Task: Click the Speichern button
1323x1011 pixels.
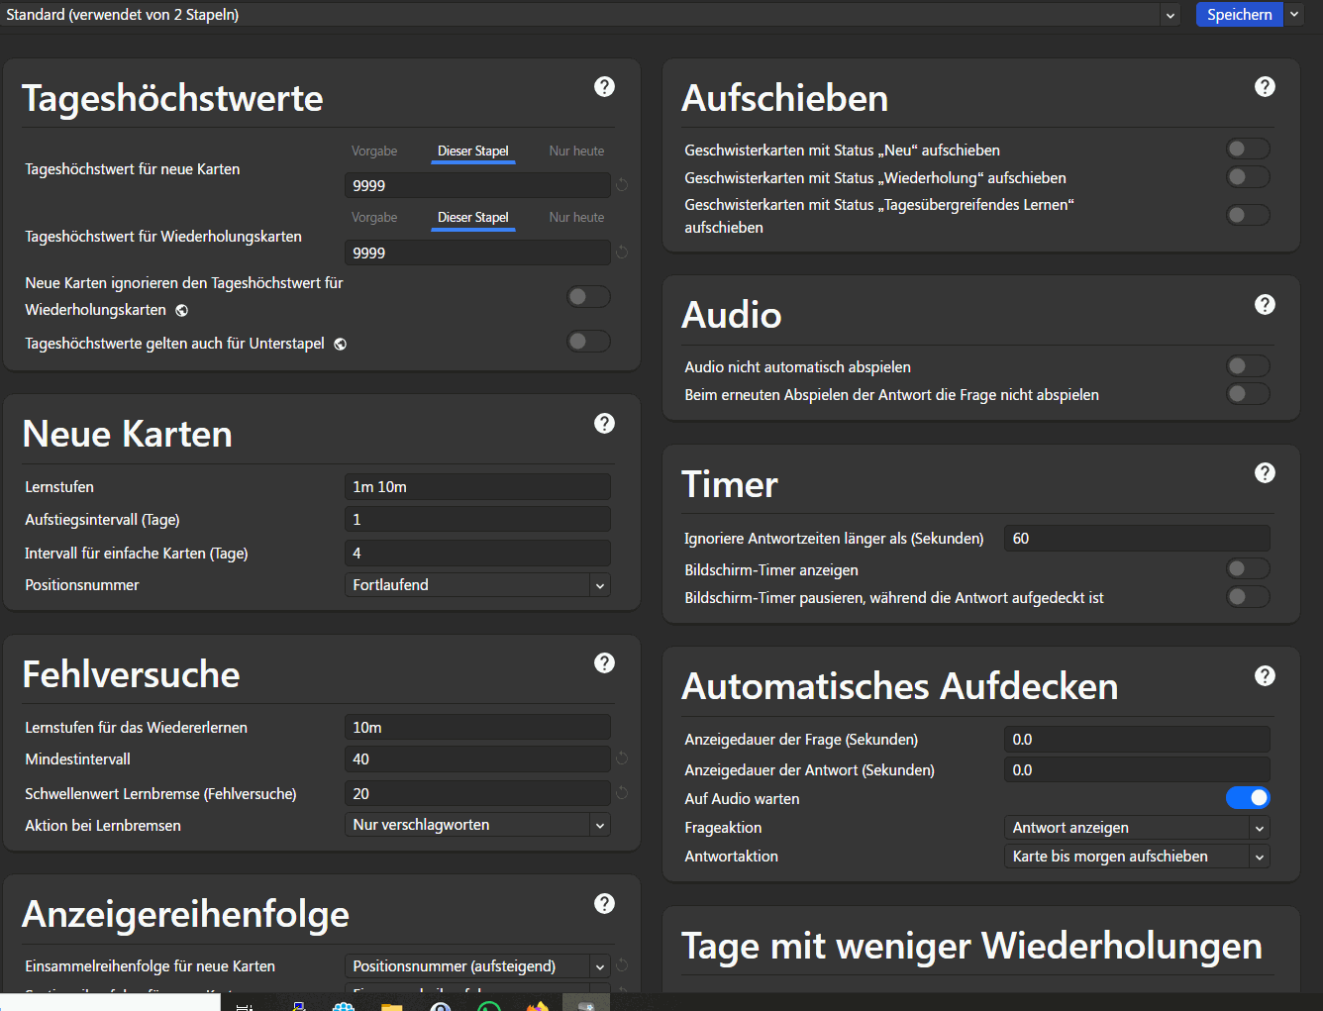Action: [1240, 15]
